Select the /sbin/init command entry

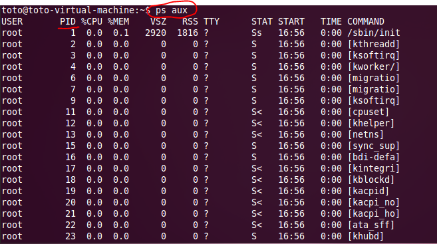click(374, 33)
